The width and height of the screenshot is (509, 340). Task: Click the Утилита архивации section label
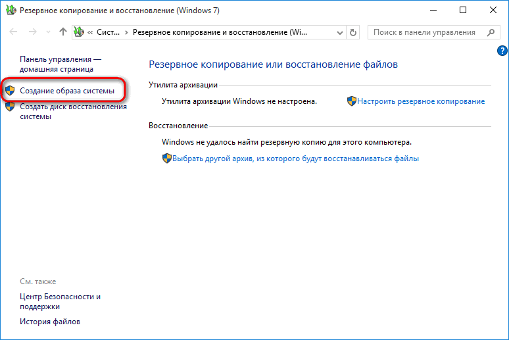183,85
